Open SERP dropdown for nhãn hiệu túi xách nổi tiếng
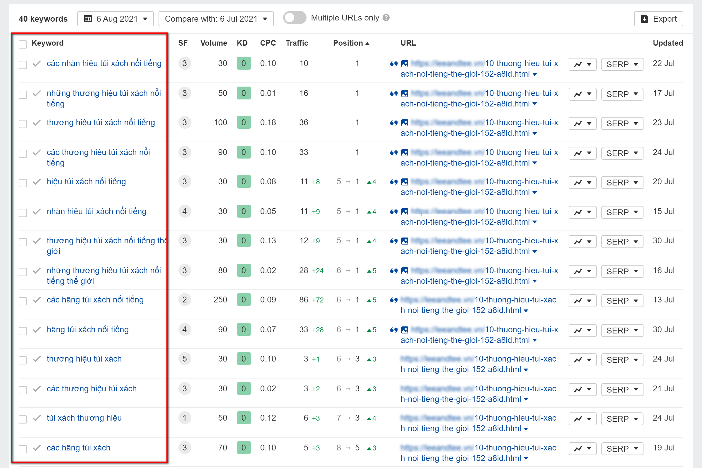The image size is (702, 468). [622, 212]
